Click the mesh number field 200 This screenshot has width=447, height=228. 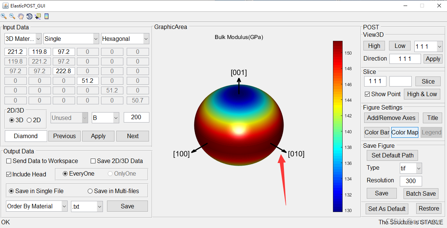point(136,117)
